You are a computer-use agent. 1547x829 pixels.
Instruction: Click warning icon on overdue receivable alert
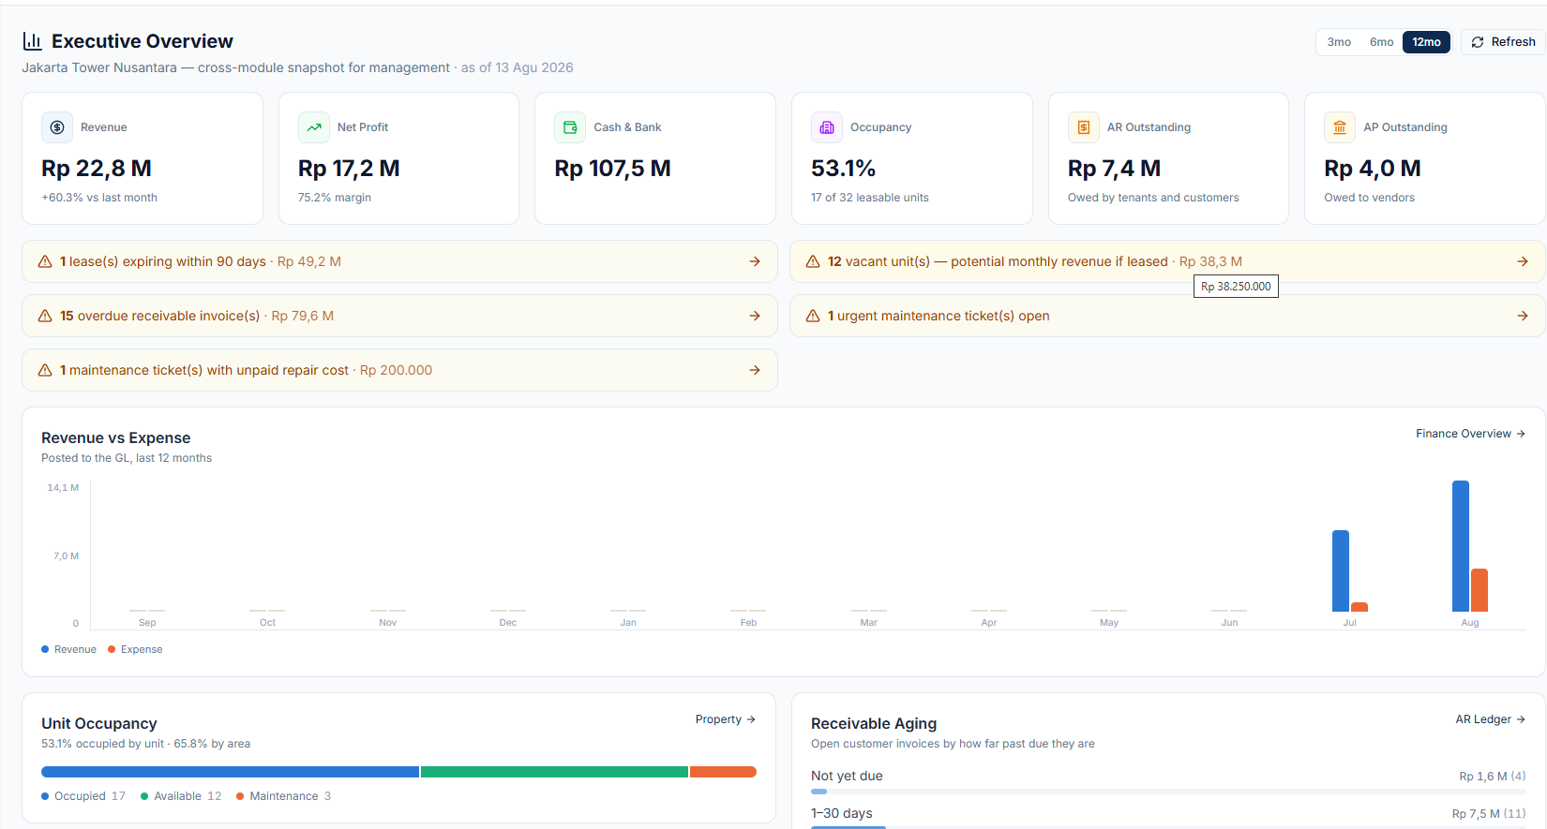click(x=45, y=316)
